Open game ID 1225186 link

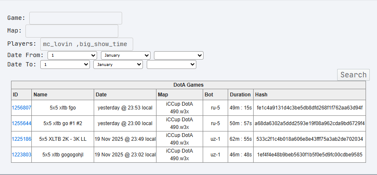[x=21, y=139]
